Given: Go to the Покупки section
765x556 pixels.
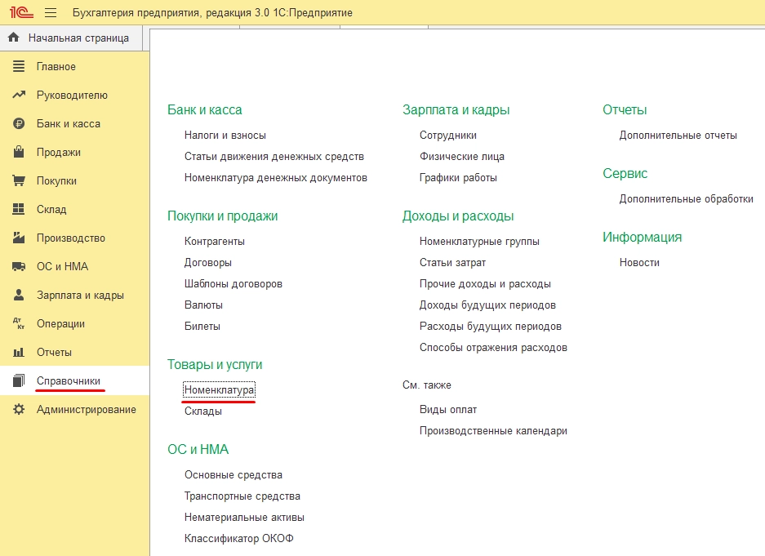Looking at the screenshot, I should tap(56, 181).
